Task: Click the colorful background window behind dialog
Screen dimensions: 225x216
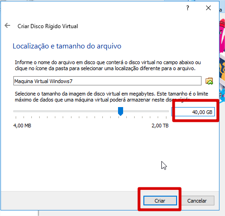Action: point(222,61)
